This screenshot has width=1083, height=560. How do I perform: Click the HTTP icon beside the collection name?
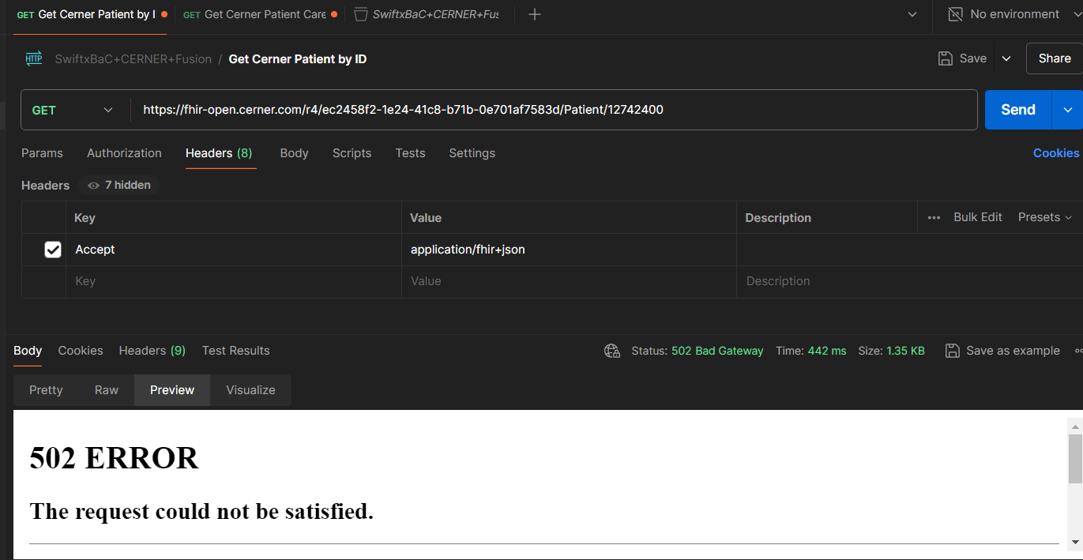point(33,58)
